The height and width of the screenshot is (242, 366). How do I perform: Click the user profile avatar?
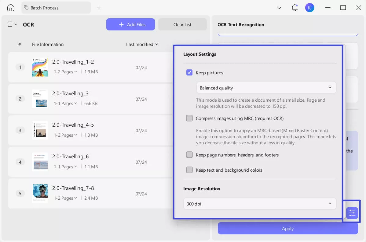(309, 8)
